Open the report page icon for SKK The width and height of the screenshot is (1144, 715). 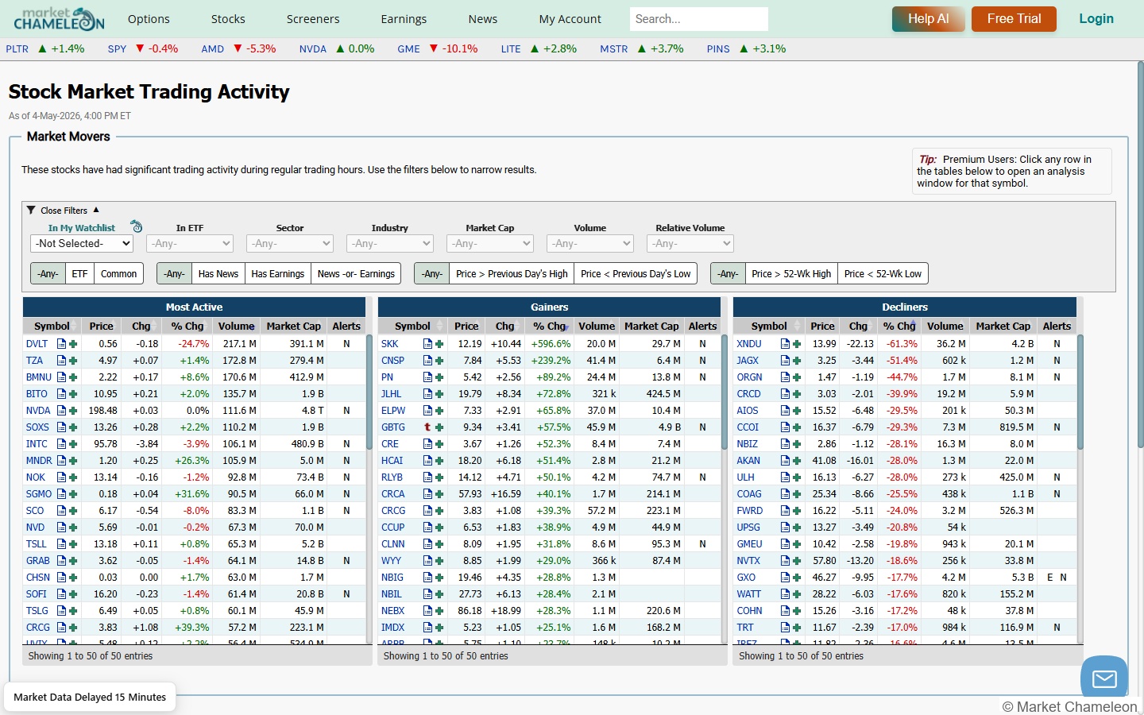[x=427, y=344]
